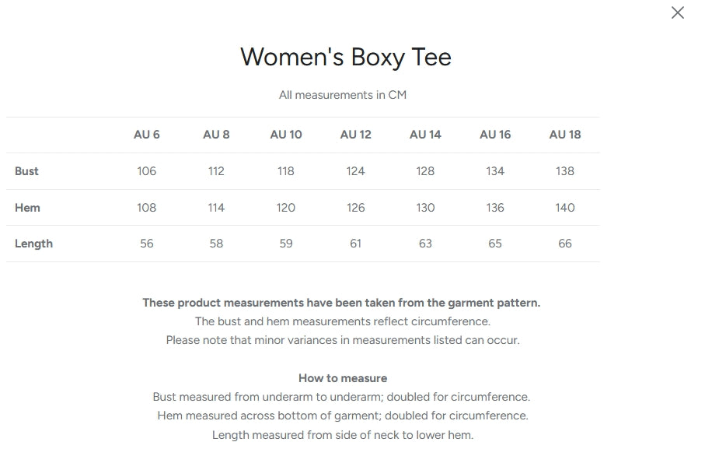Click the Length row label
Viewport: 705px width, 470px height.
point(33,244)
